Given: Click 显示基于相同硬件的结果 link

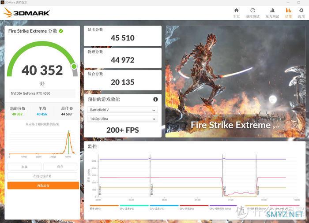Looking at the screenshot, I should (x=42, y=124).
